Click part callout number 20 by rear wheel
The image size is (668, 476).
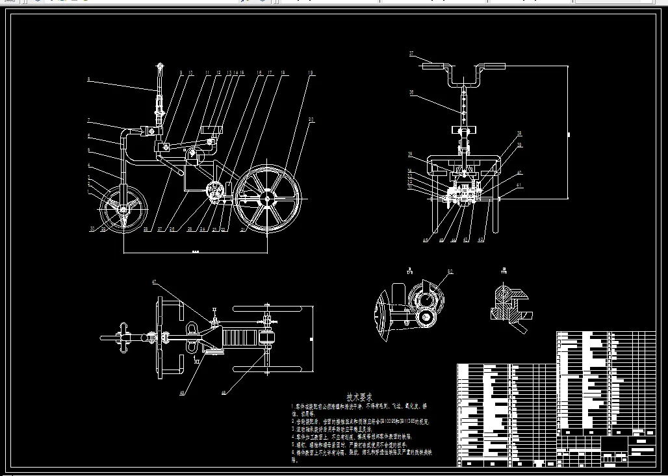(x=311, y=119)
